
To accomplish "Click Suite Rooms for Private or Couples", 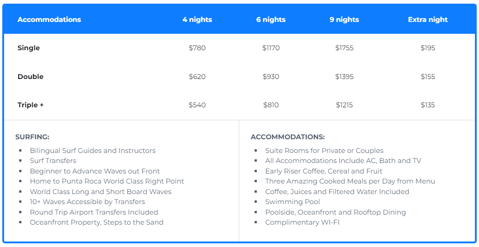I will (x=324, y=151).
